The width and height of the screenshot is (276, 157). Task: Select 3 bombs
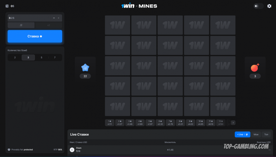tap(28, 58)
